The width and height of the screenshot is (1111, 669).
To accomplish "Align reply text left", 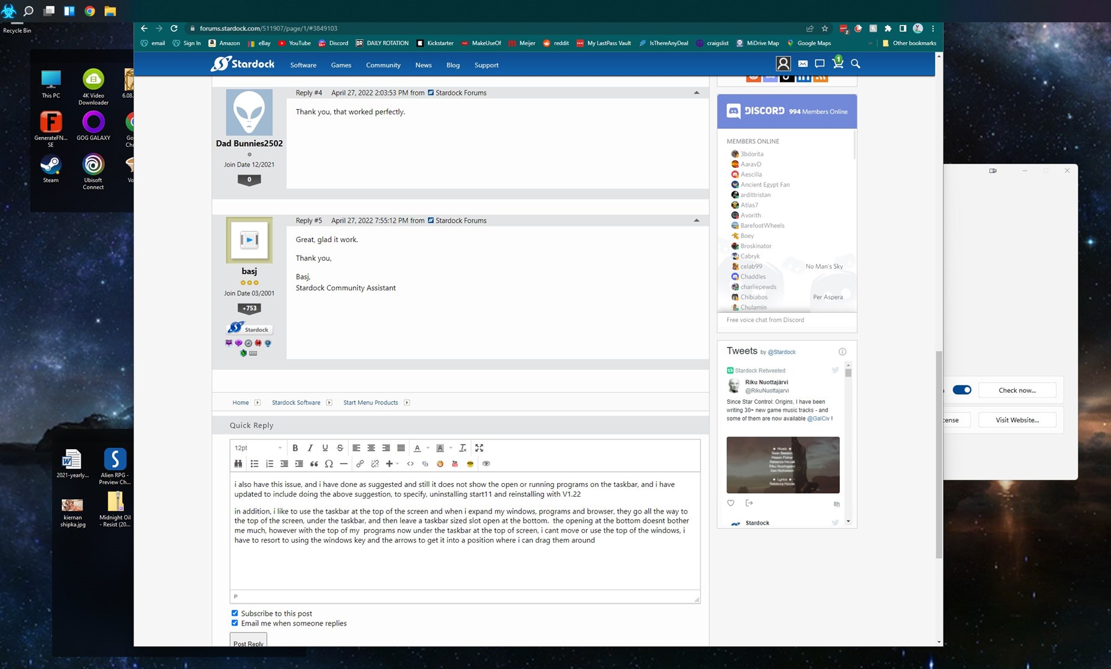I will point(356,448).
